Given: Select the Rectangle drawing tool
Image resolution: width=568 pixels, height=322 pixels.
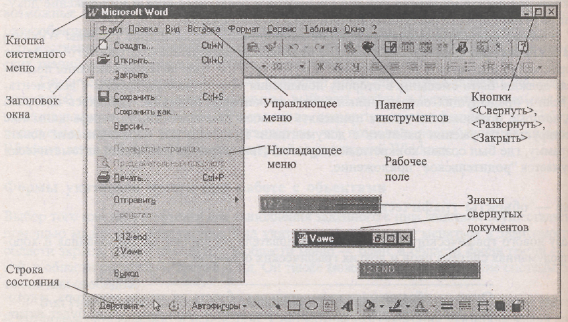Looking at the screenshot, I should click(294, 306).
